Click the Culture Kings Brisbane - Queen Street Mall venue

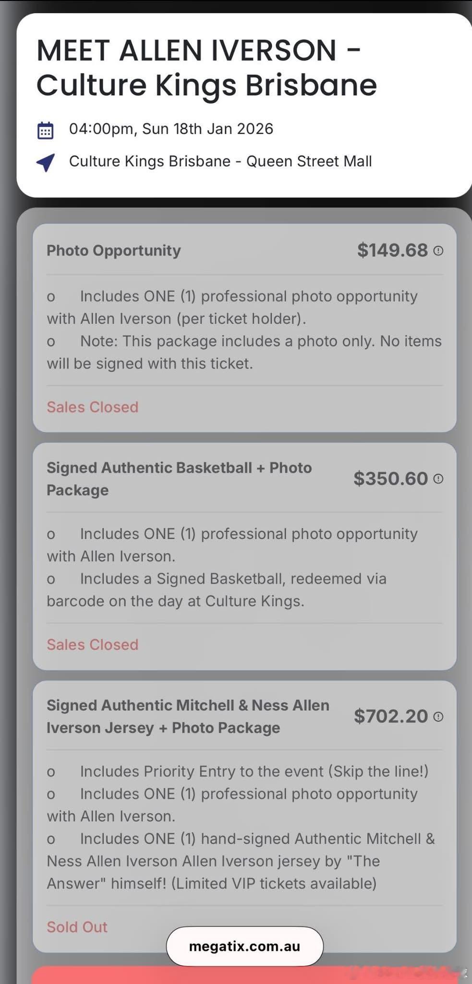click(x=220, y=161)
